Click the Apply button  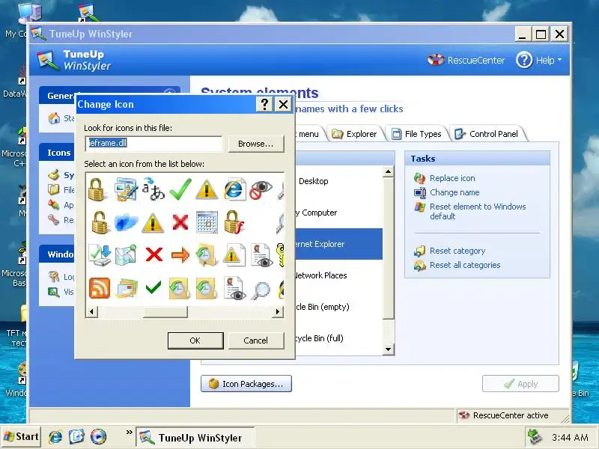(520, 384)
